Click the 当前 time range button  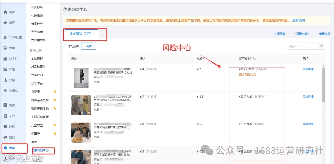pyautogui.click(x=89, y=46)
